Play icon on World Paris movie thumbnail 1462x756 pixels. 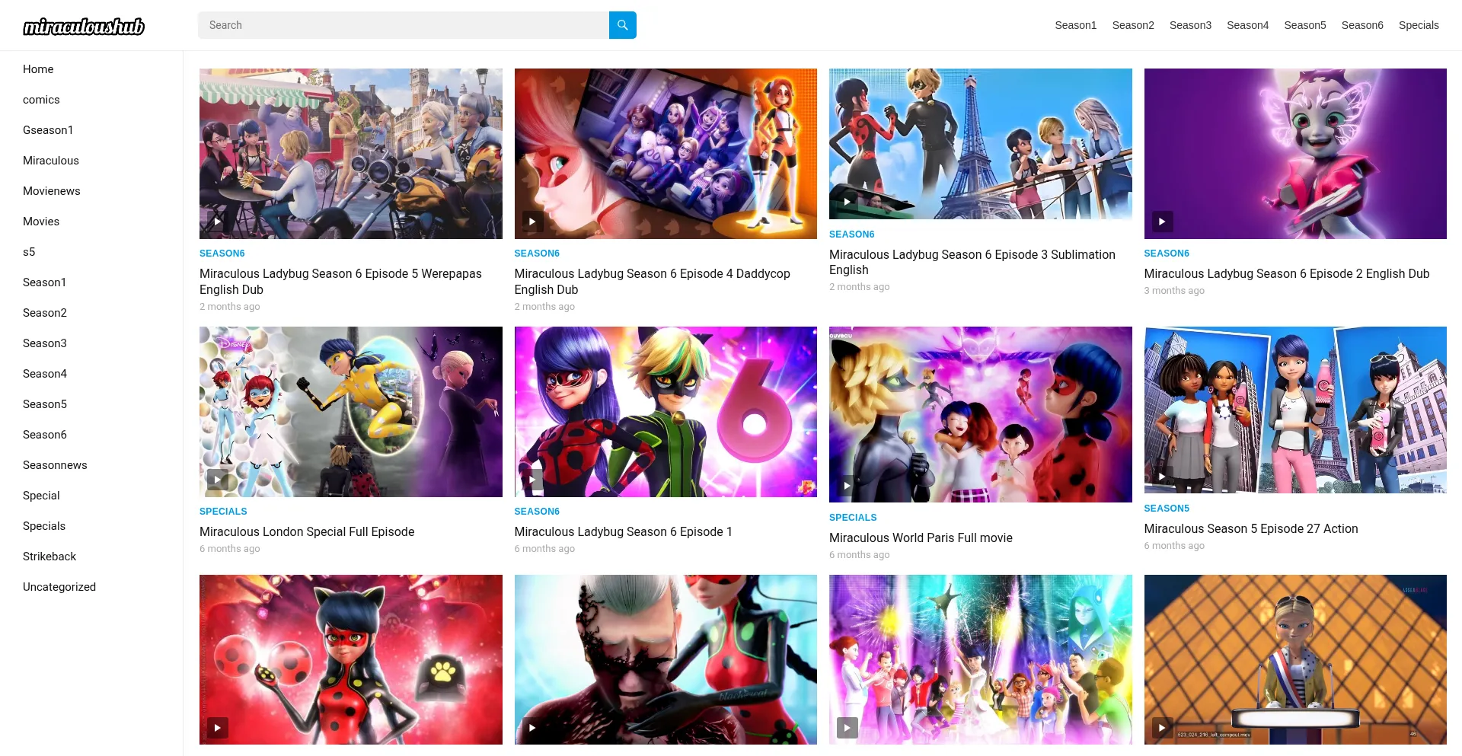[848, 485]
